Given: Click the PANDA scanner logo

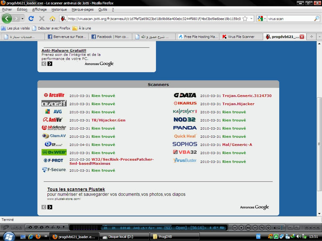Looking at the screenshot, I should coord(185,128).
